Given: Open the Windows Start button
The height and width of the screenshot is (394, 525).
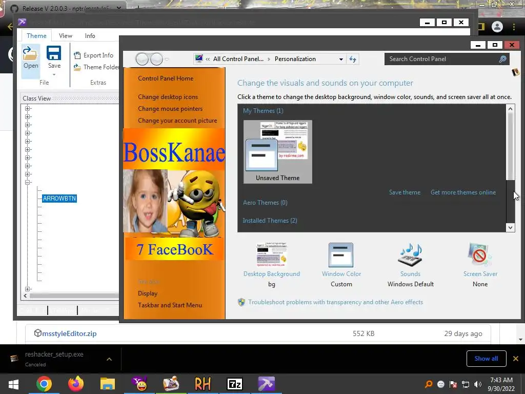Looking at the screenshot, I should tap(13, 384).
